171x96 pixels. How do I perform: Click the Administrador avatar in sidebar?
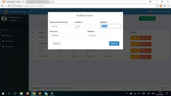[x=4, y=18]
